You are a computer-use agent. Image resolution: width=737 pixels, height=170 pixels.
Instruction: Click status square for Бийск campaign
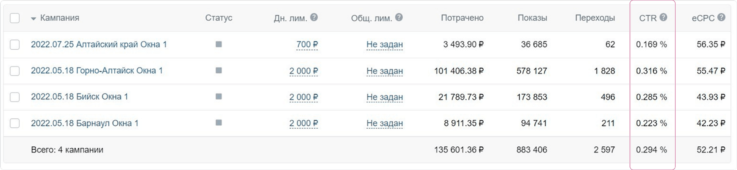(x=219, y=97)
